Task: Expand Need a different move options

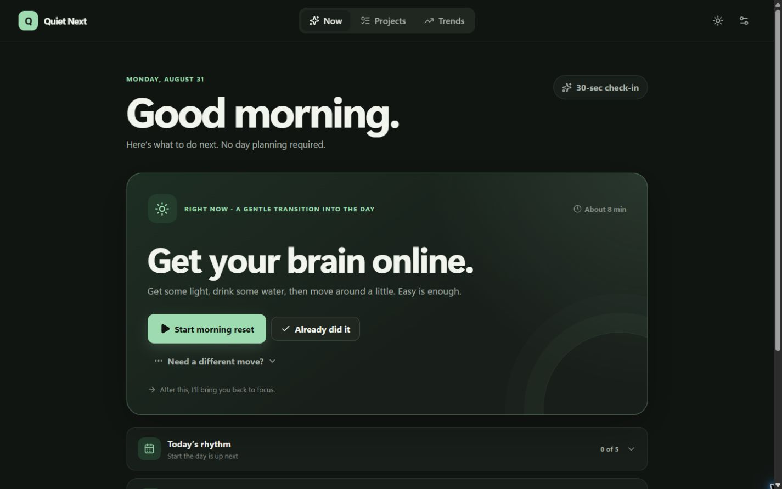Action: click(x=215, y=361)
